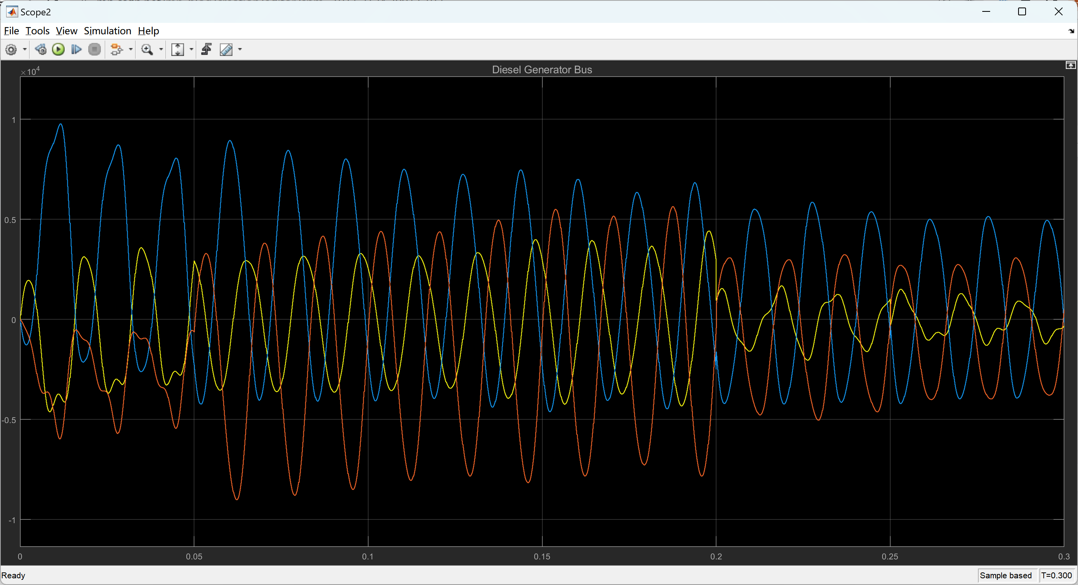The image size is (1078, 585).
Task: Toggle the Triggers tool
Action: click(206, 49)
